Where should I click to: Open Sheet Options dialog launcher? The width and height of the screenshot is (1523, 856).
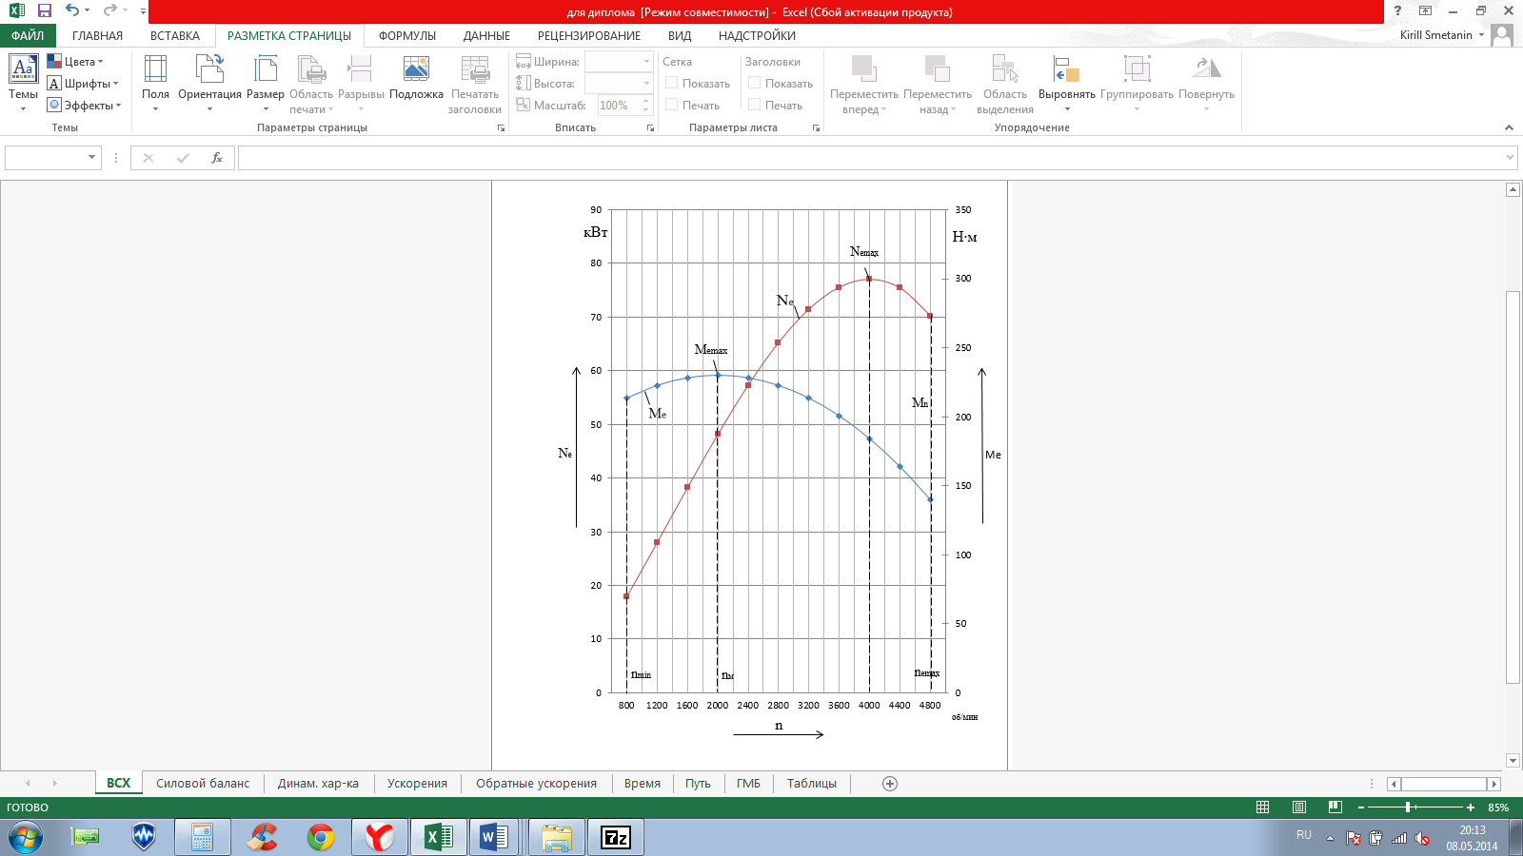[816, 127]
